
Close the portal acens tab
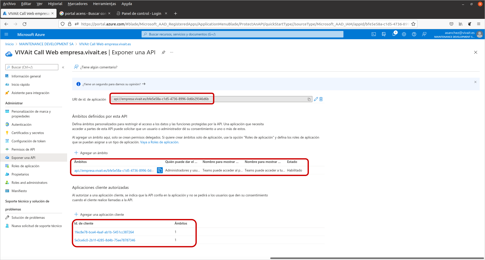(x=109, y=14)
